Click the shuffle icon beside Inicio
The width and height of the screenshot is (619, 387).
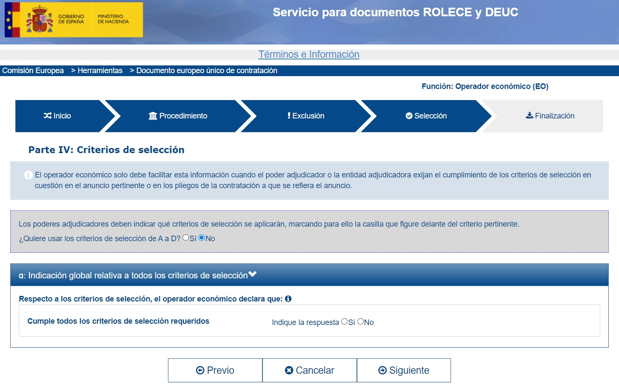click(x=47, y=116)
